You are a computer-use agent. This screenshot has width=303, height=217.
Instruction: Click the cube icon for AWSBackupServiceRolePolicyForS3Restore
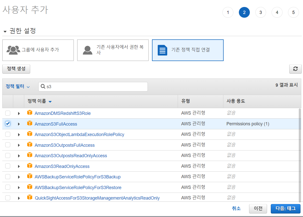(30, 187)
